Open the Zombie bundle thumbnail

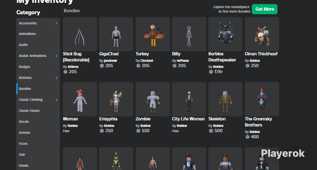(153, 99)
